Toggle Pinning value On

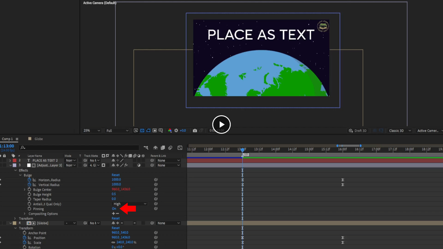114,209
